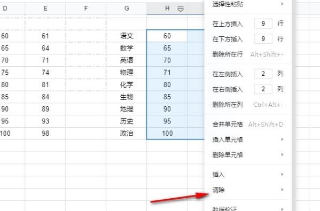320x211 pixels.
Task: Select column F header
Action: (86, 9)
